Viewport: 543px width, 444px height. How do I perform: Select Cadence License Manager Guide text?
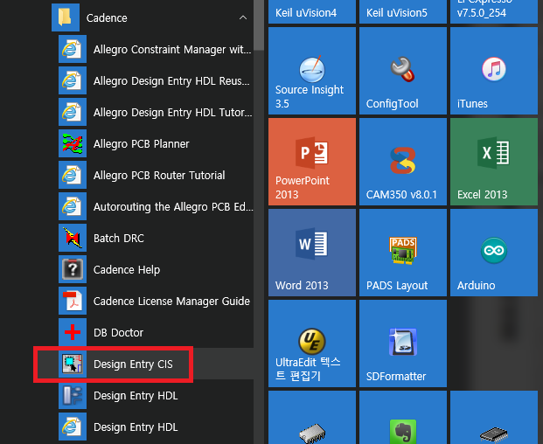click(x=171, y=301)
